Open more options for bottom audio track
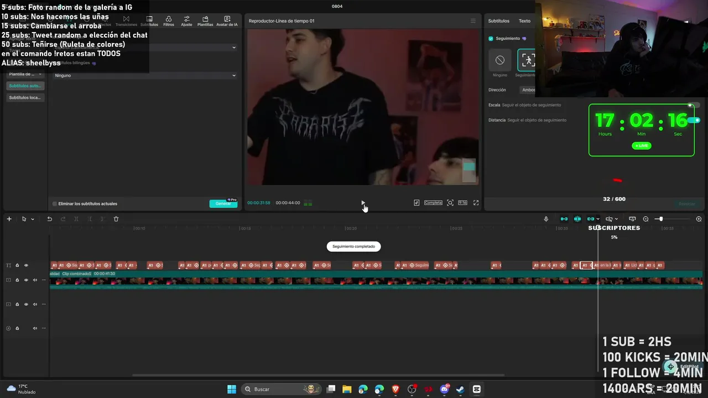 click(x=43, y=328)
